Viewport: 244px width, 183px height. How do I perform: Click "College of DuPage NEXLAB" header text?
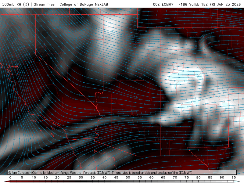pos(84,4)
